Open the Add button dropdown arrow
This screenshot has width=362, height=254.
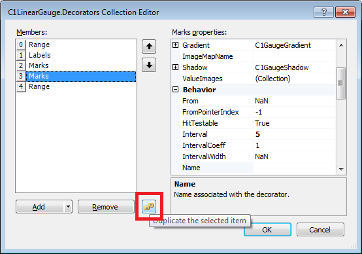point(68,207)
